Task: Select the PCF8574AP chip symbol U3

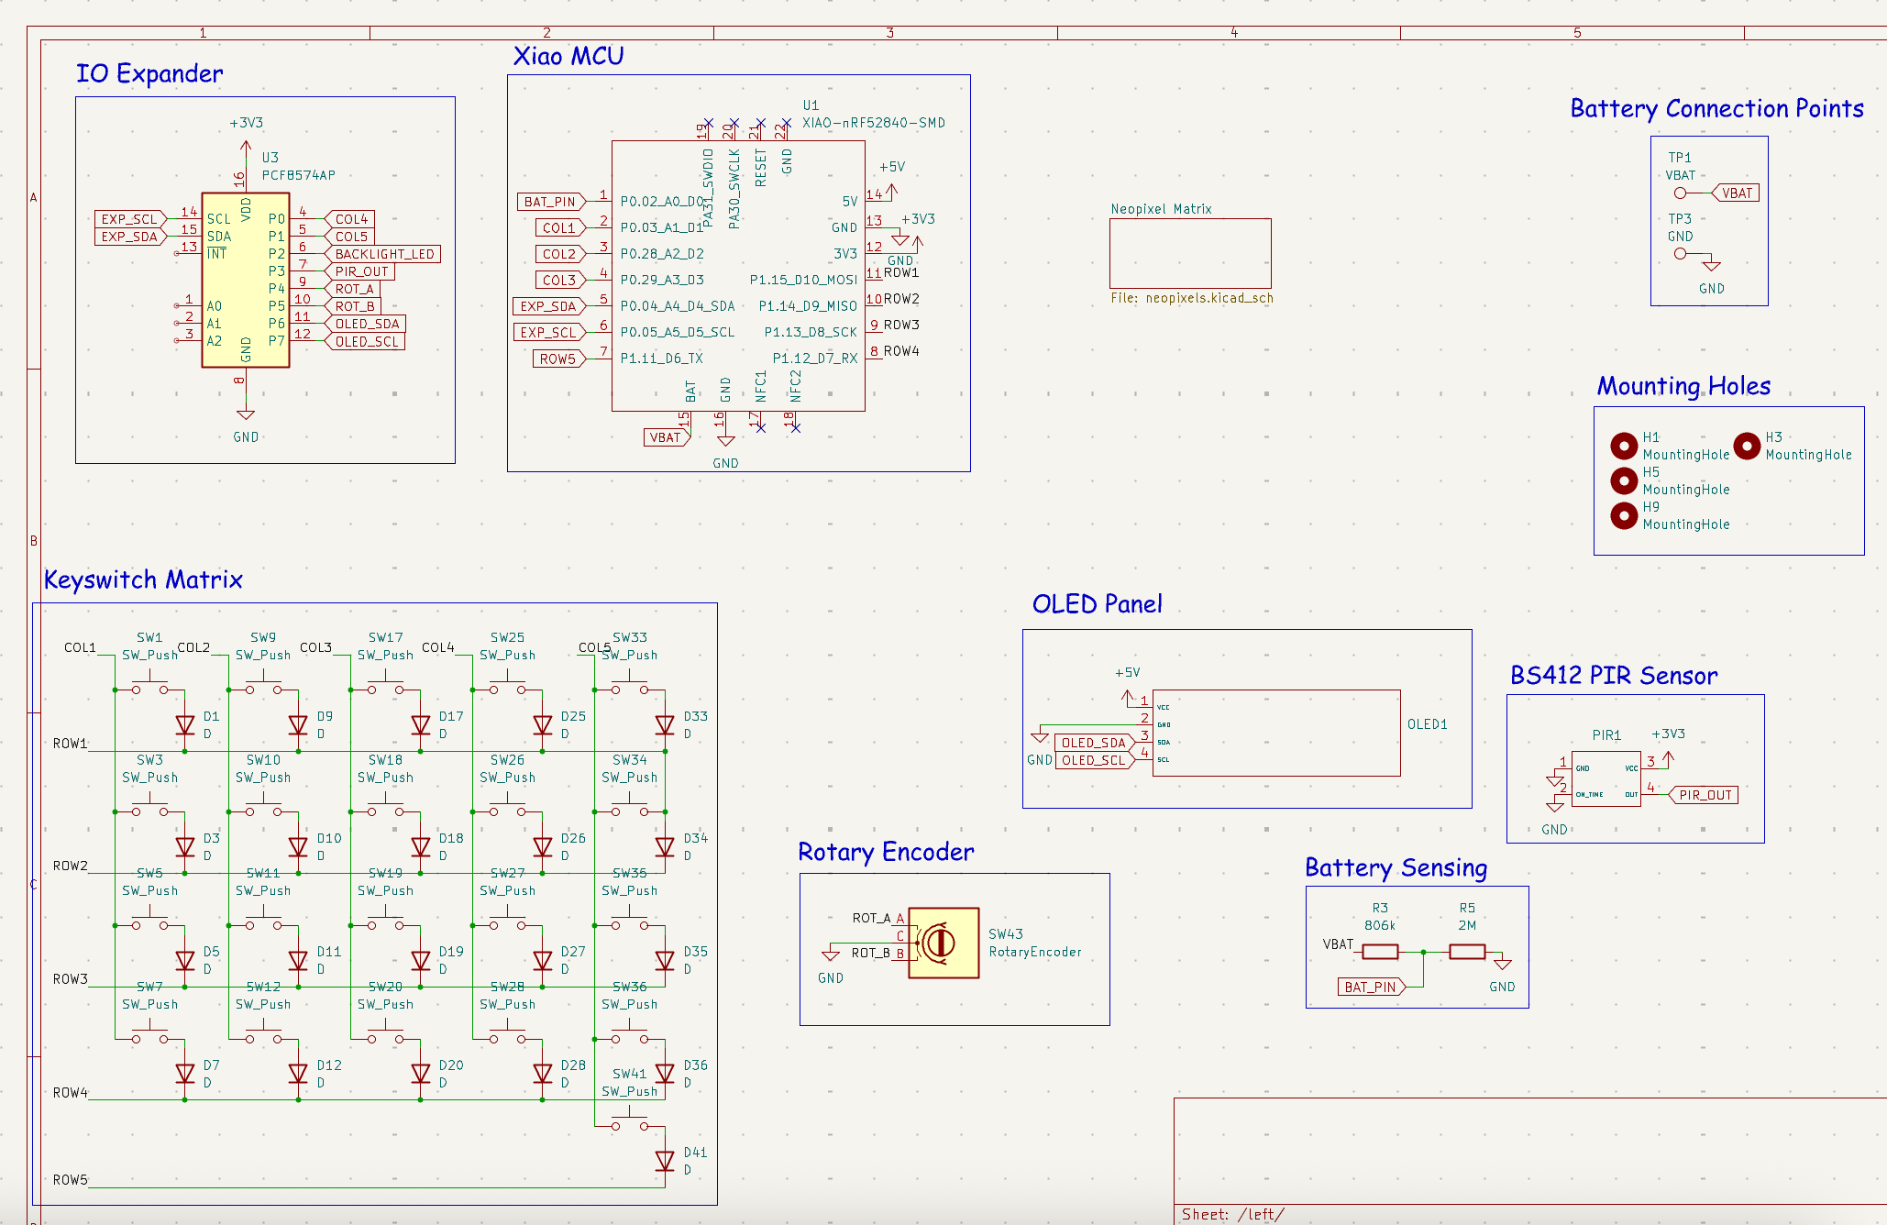Action: 246,280
